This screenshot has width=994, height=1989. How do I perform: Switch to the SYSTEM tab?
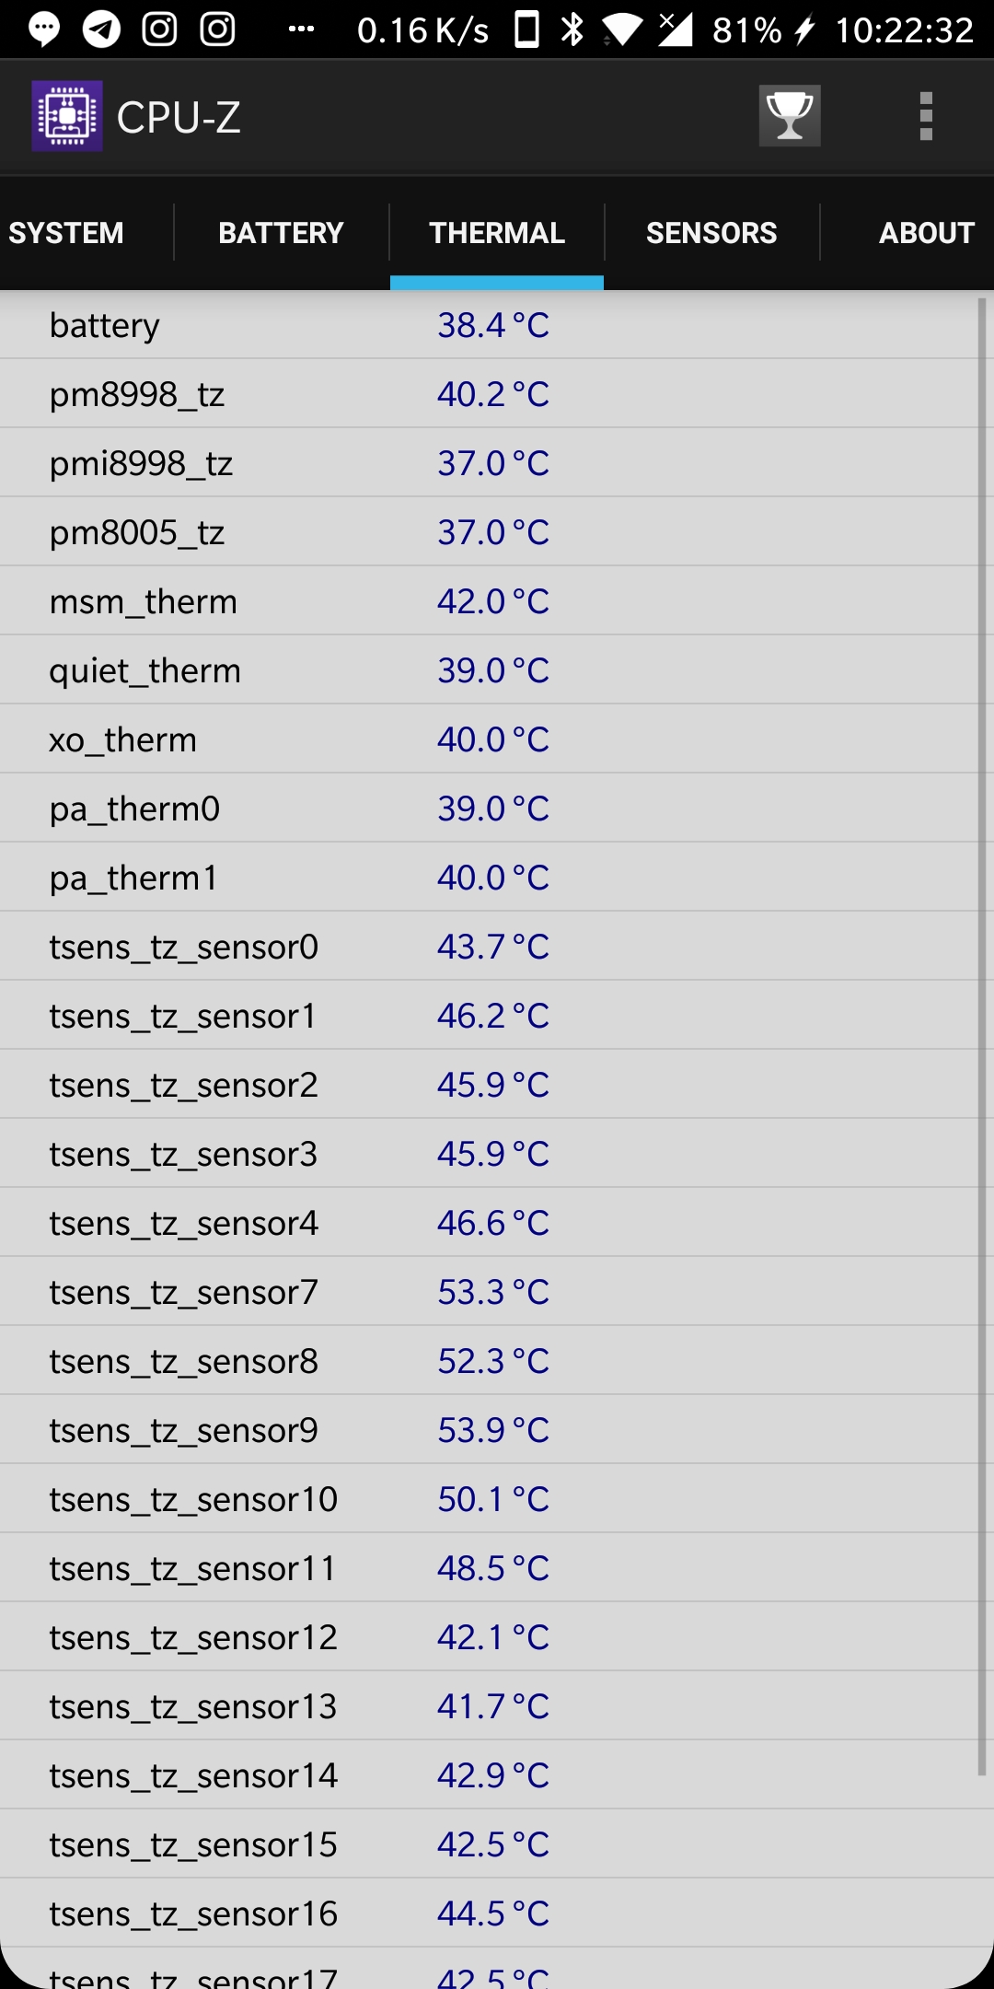(x=66, y=233)
